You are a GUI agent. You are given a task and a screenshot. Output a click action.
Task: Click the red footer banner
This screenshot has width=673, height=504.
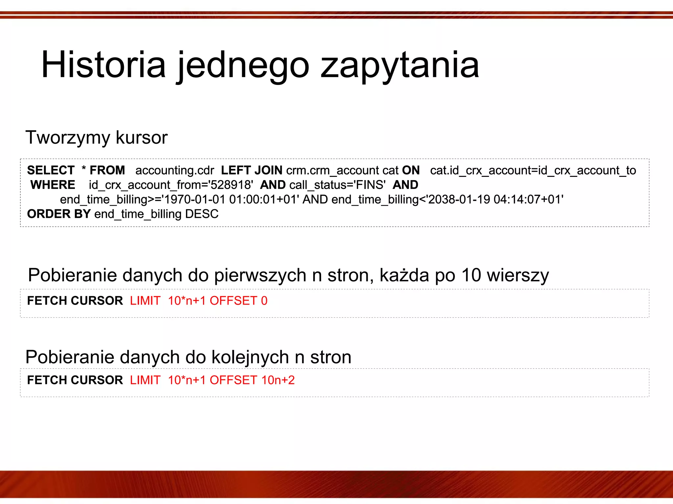coord(336,484)
